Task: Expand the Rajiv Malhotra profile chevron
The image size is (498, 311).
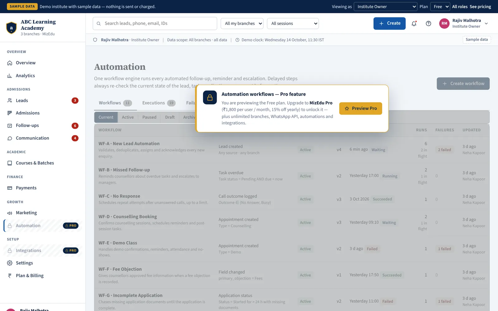Action: pyautogui.click(x=486, y=24)
